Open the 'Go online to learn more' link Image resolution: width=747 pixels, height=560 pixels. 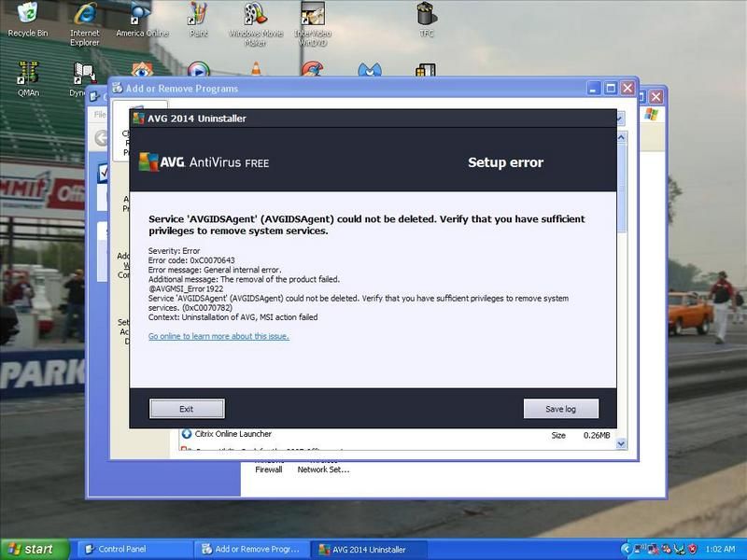point(218,336)
